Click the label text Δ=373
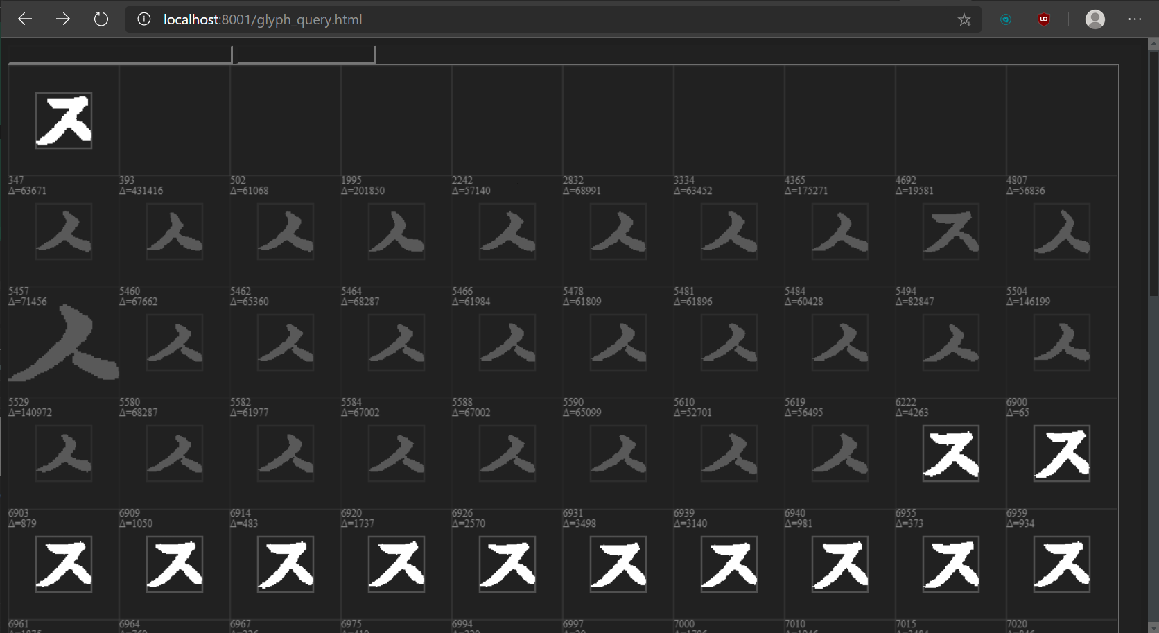This screenshot has width=1159, height=633. click(909, 523)
